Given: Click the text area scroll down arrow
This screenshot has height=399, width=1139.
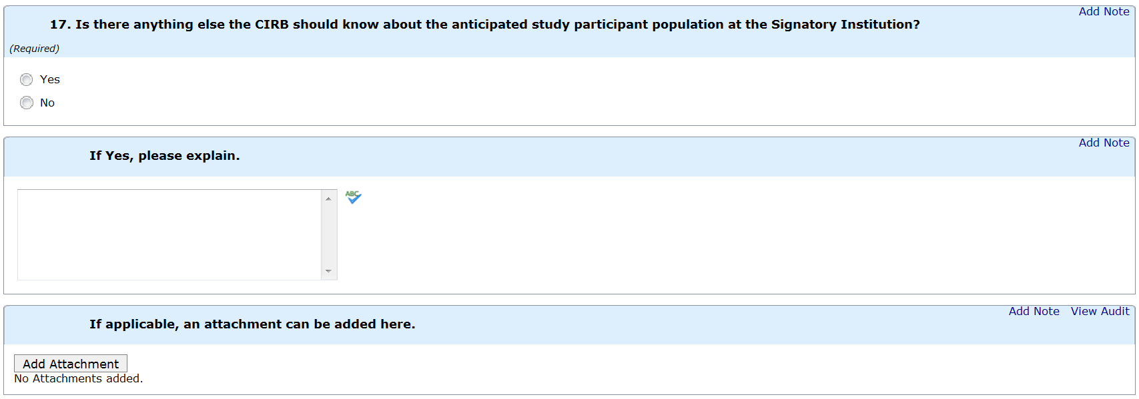Looking at the screenshot, I should coord(328,271).
